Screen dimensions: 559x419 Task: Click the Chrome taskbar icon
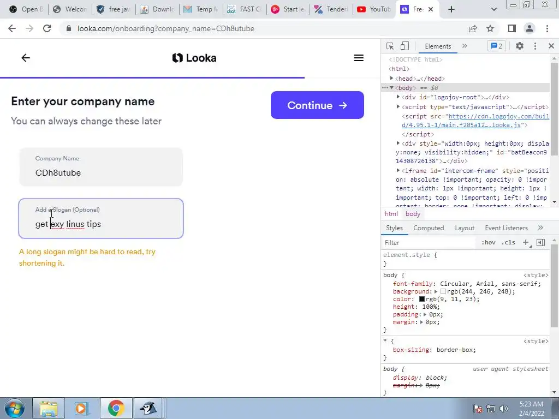(116, 408)
